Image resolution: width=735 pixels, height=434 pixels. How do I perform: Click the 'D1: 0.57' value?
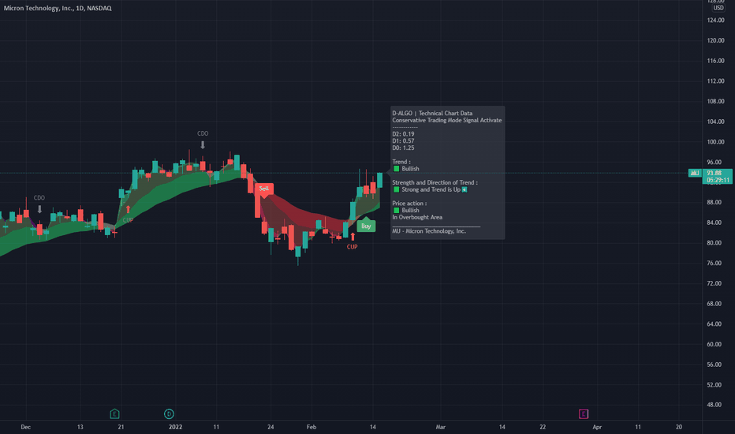(403, 140)
